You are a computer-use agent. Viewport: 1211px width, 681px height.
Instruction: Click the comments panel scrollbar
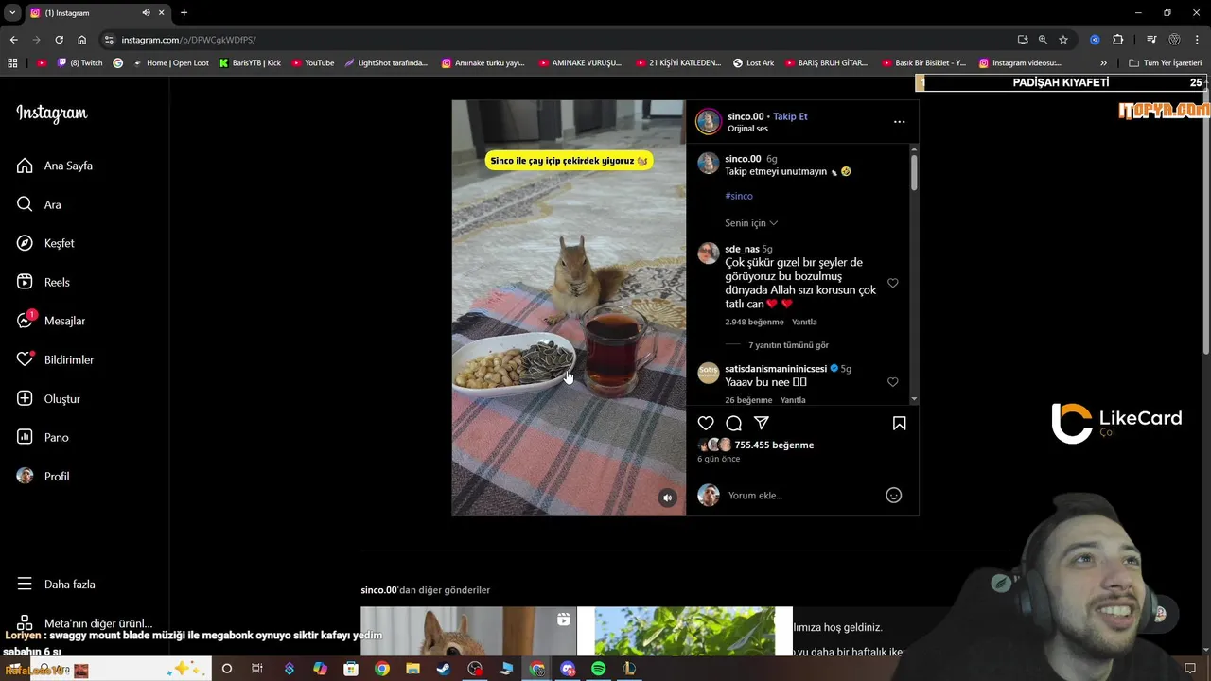pyautogui.click(x=914, y=171)
